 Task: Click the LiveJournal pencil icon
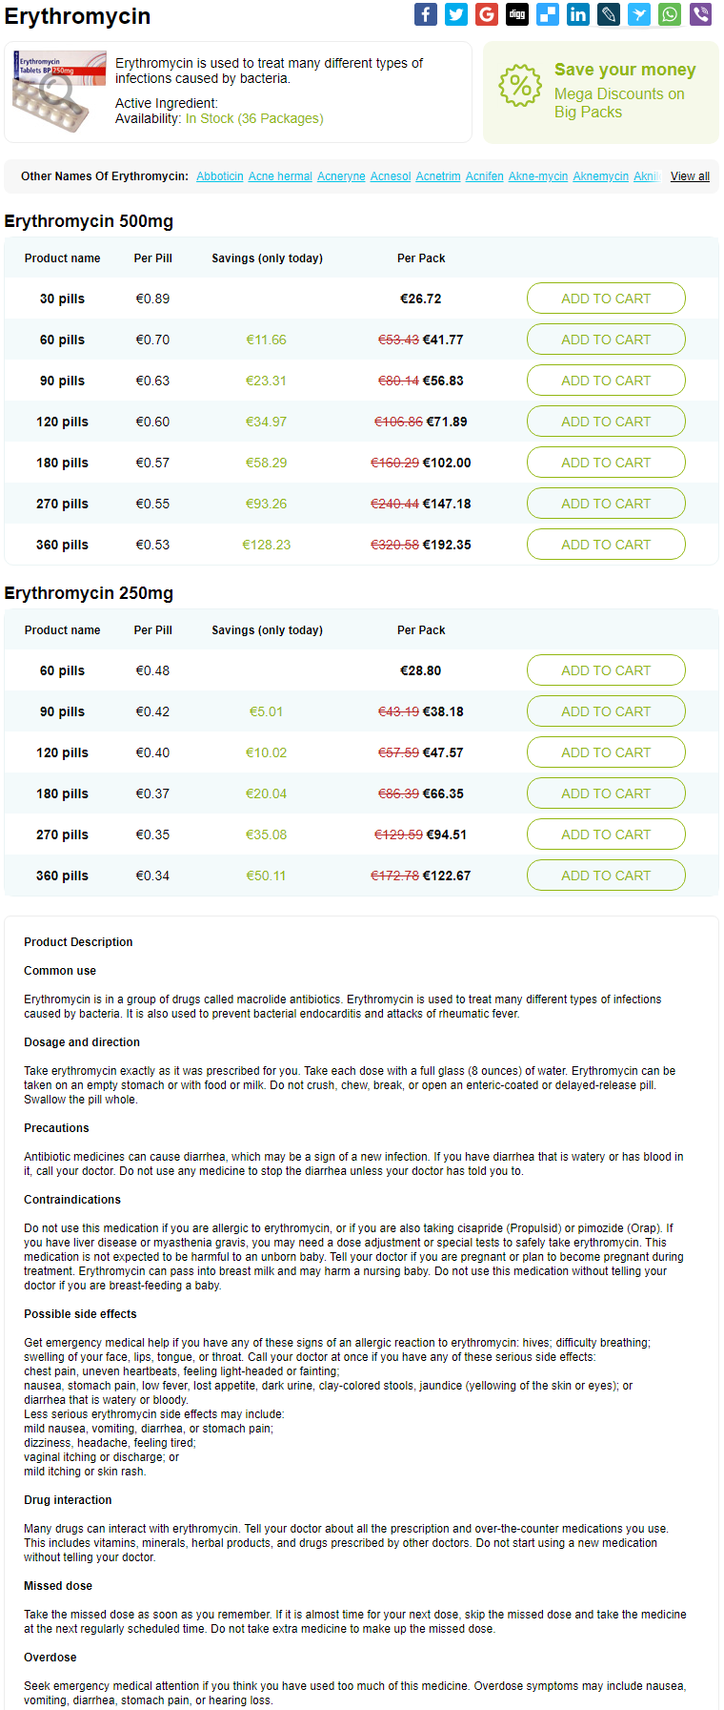609,14
